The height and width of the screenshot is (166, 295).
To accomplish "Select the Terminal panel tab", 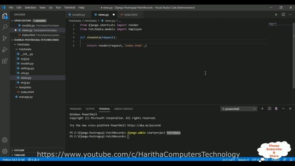I will pyautogui.click(x=104, y=109).
